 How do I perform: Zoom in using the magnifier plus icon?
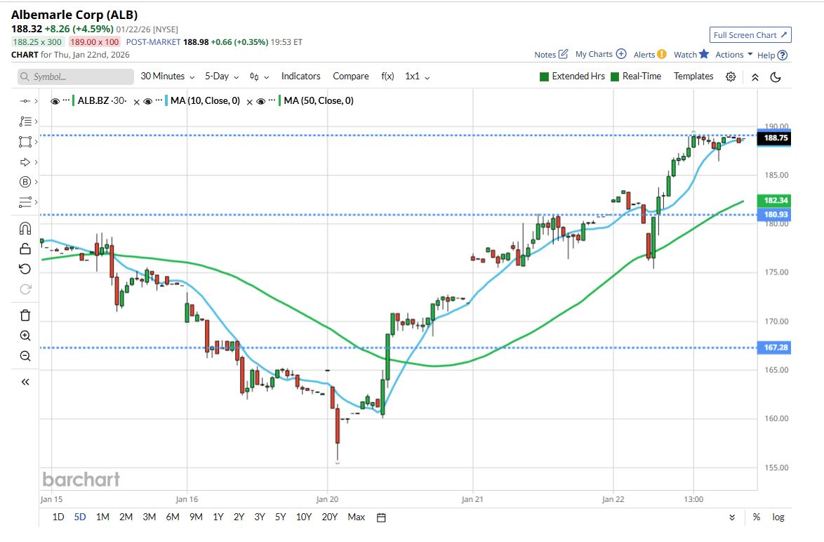tap(25, 336)
